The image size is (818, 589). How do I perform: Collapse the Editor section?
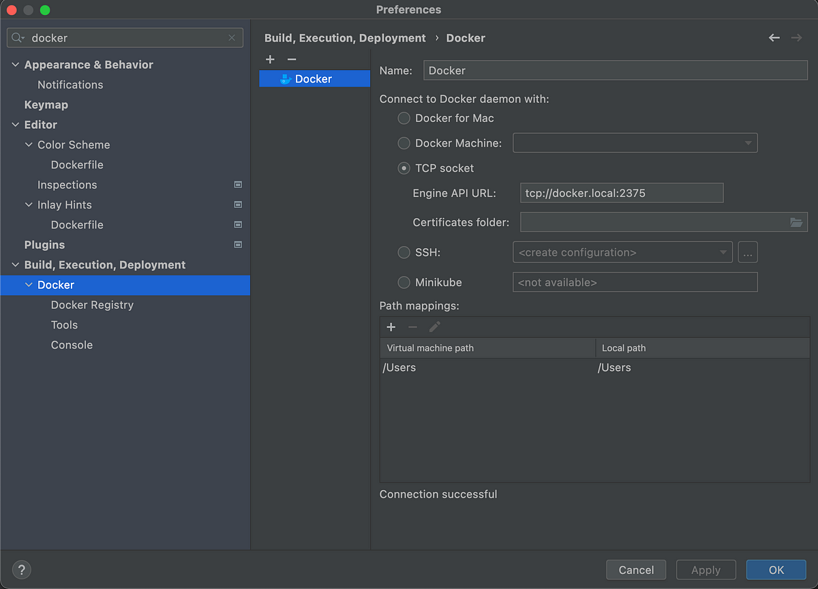click(x=16, y=125)
